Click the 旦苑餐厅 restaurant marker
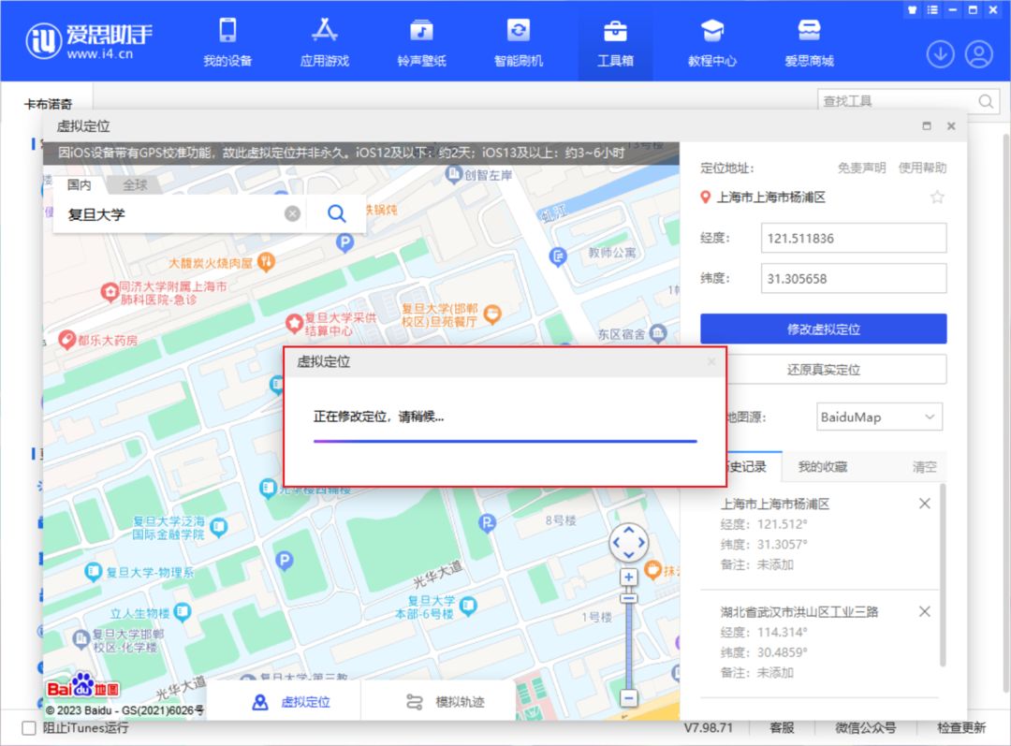Image resolution: width=1011 pixels, height=746 pixels. (x=492, y=314)
